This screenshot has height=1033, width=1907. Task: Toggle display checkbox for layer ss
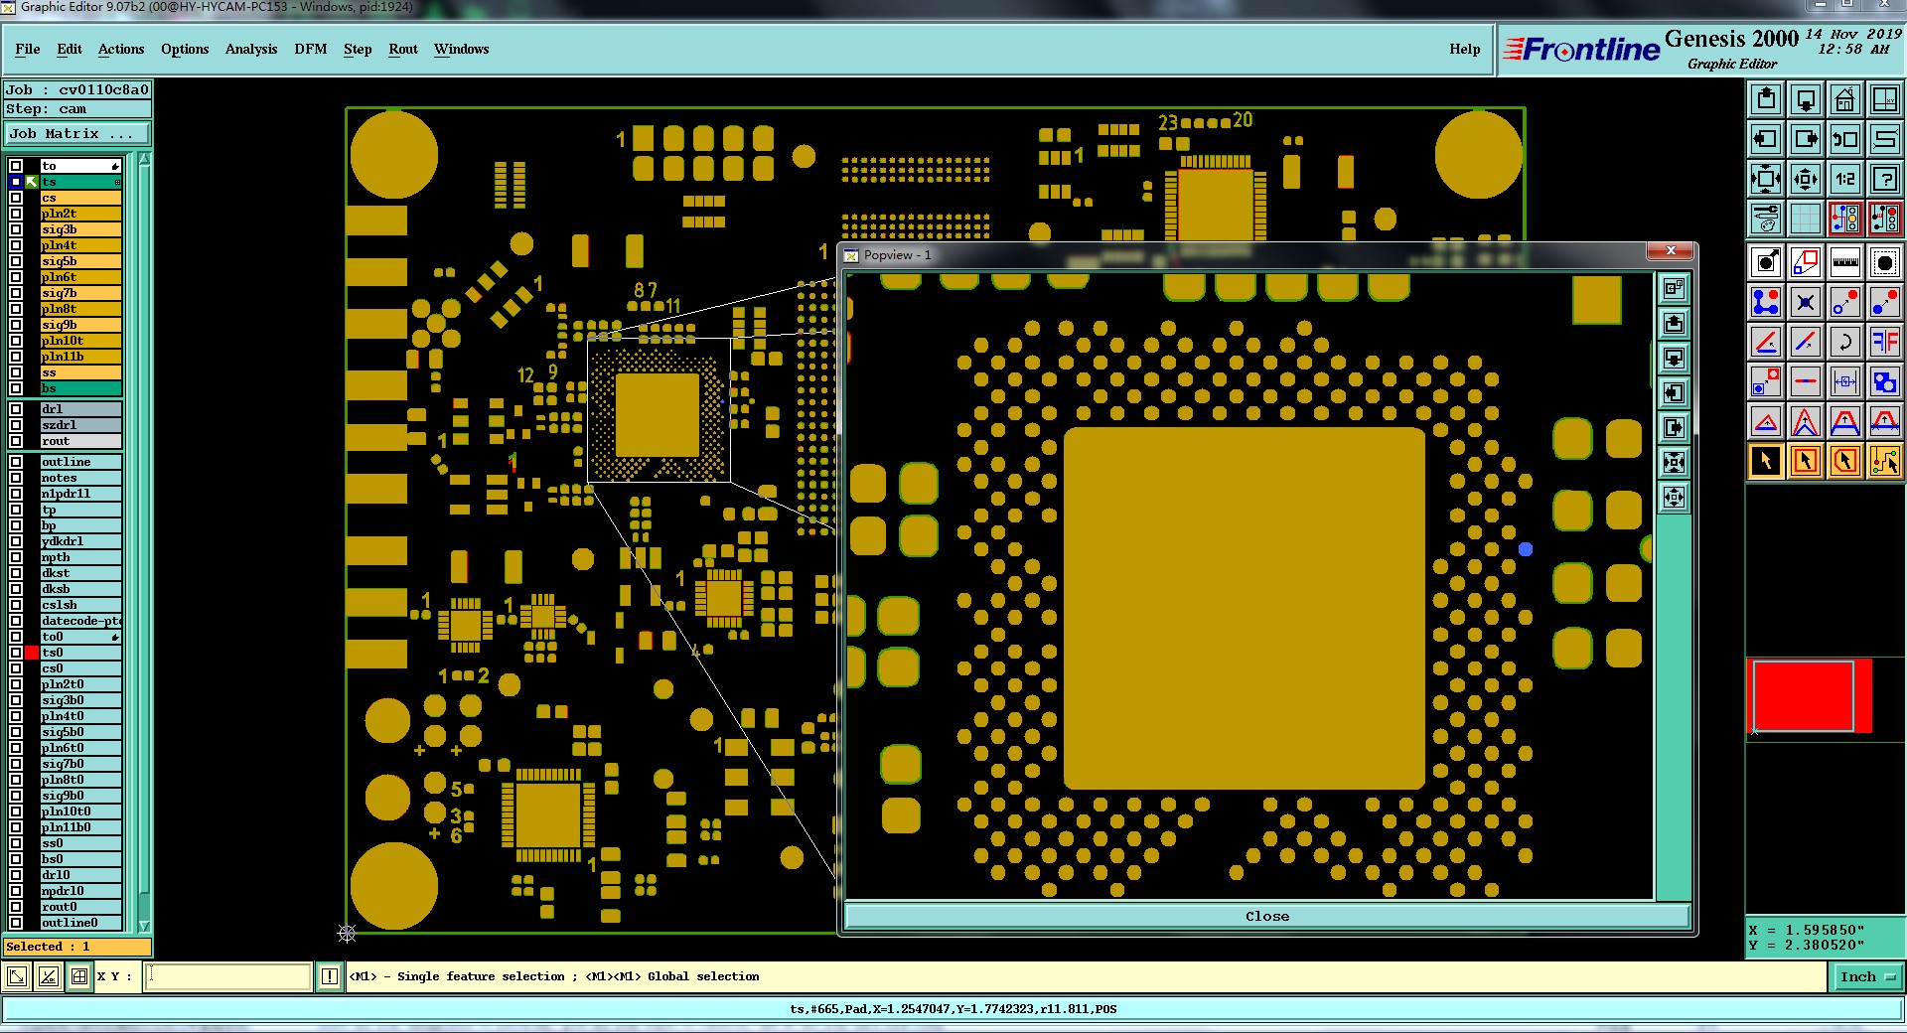point(16,372)
